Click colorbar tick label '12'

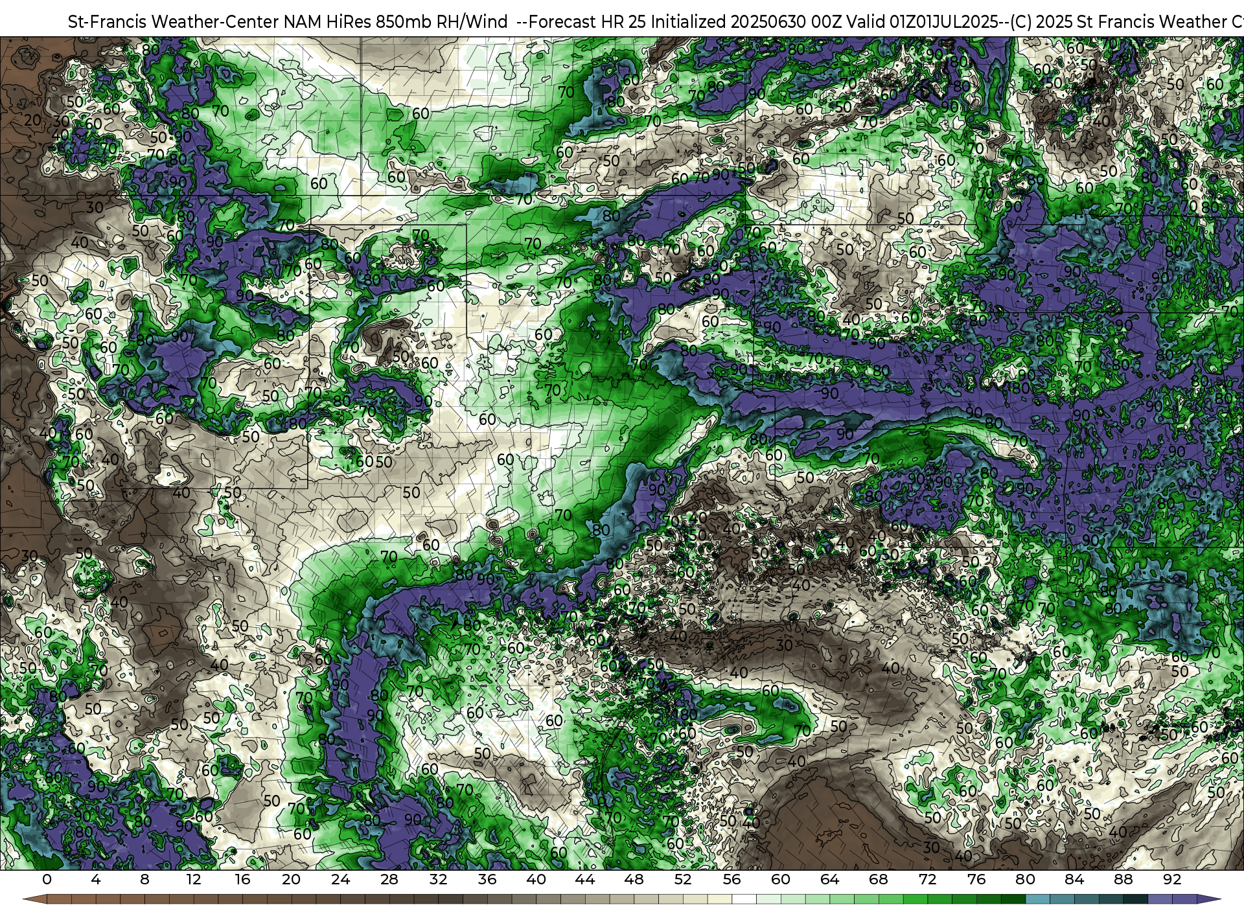tap(193, 880)
